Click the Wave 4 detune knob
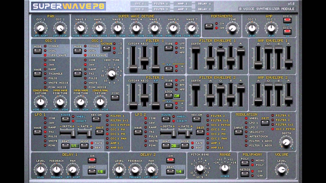 pyautogui.click(x=136, y=28)
